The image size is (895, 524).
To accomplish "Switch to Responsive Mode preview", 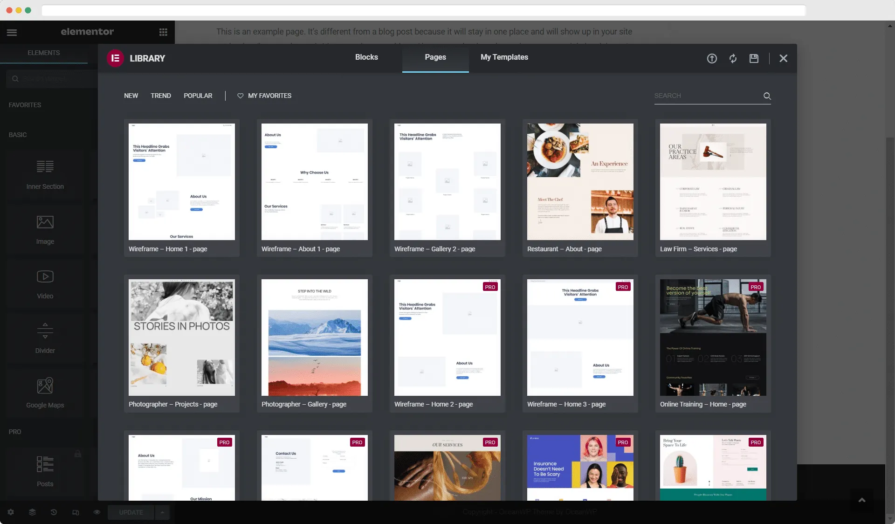I will pos(75,512).
